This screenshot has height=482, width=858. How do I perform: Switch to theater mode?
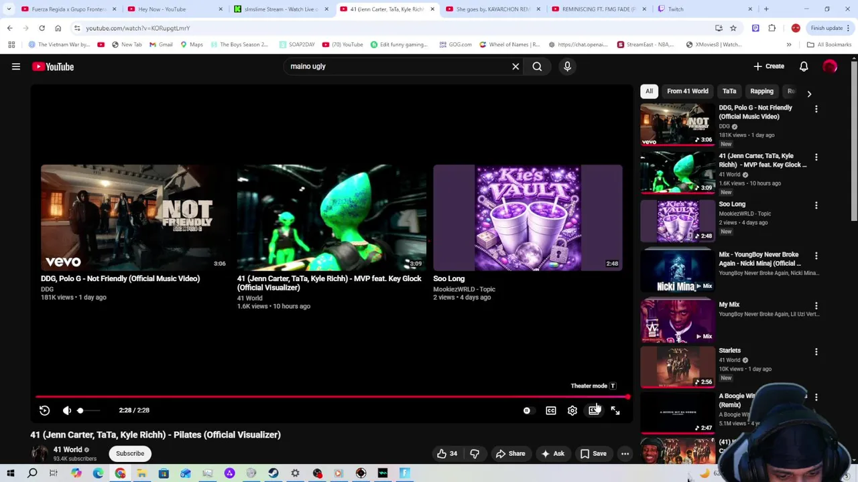tap(594, 410)
